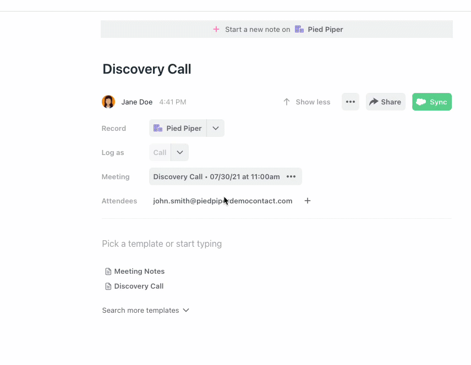This screenshot has height=365, width=471.
Task: Expand Search more templates
Action: (145, 310)
